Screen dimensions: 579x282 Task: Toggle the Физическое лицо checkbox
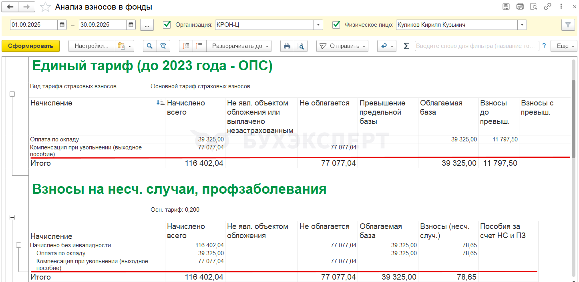337,25
